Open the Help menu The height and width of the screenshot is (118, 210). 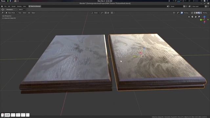click(24, 6)
